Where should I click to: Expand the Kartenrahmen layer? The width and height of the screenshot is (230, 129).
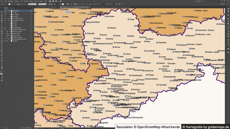click(x=9, y=10)
